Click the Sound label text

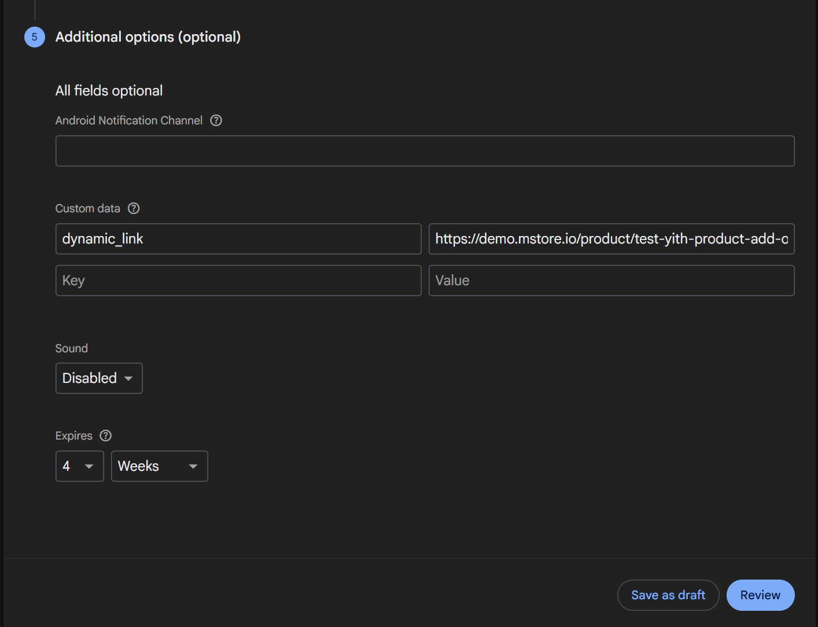click(x=72, y=348)
